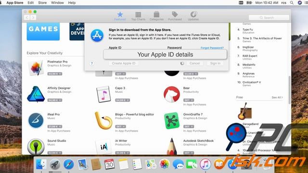Screen dimensions: 308x173
Task: Open the Edit menu
Action: pyautogui.click(x=31, y=3)
